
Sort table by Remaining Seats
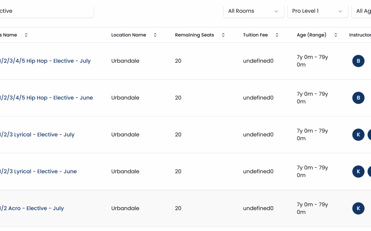(223, 35)
